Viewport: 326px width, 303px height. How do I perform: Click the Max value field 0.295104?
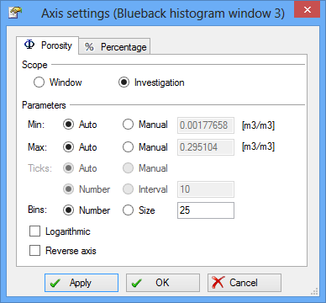coord(206,147)
